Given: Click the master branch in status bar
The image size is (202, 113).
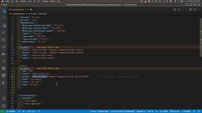Looking at the screenshot, I should point(11,111).
